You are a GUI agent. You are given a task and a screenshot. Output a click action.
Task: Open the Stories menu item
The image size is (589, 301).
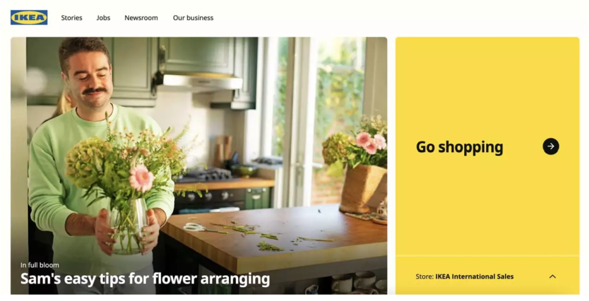click(72, 18)
